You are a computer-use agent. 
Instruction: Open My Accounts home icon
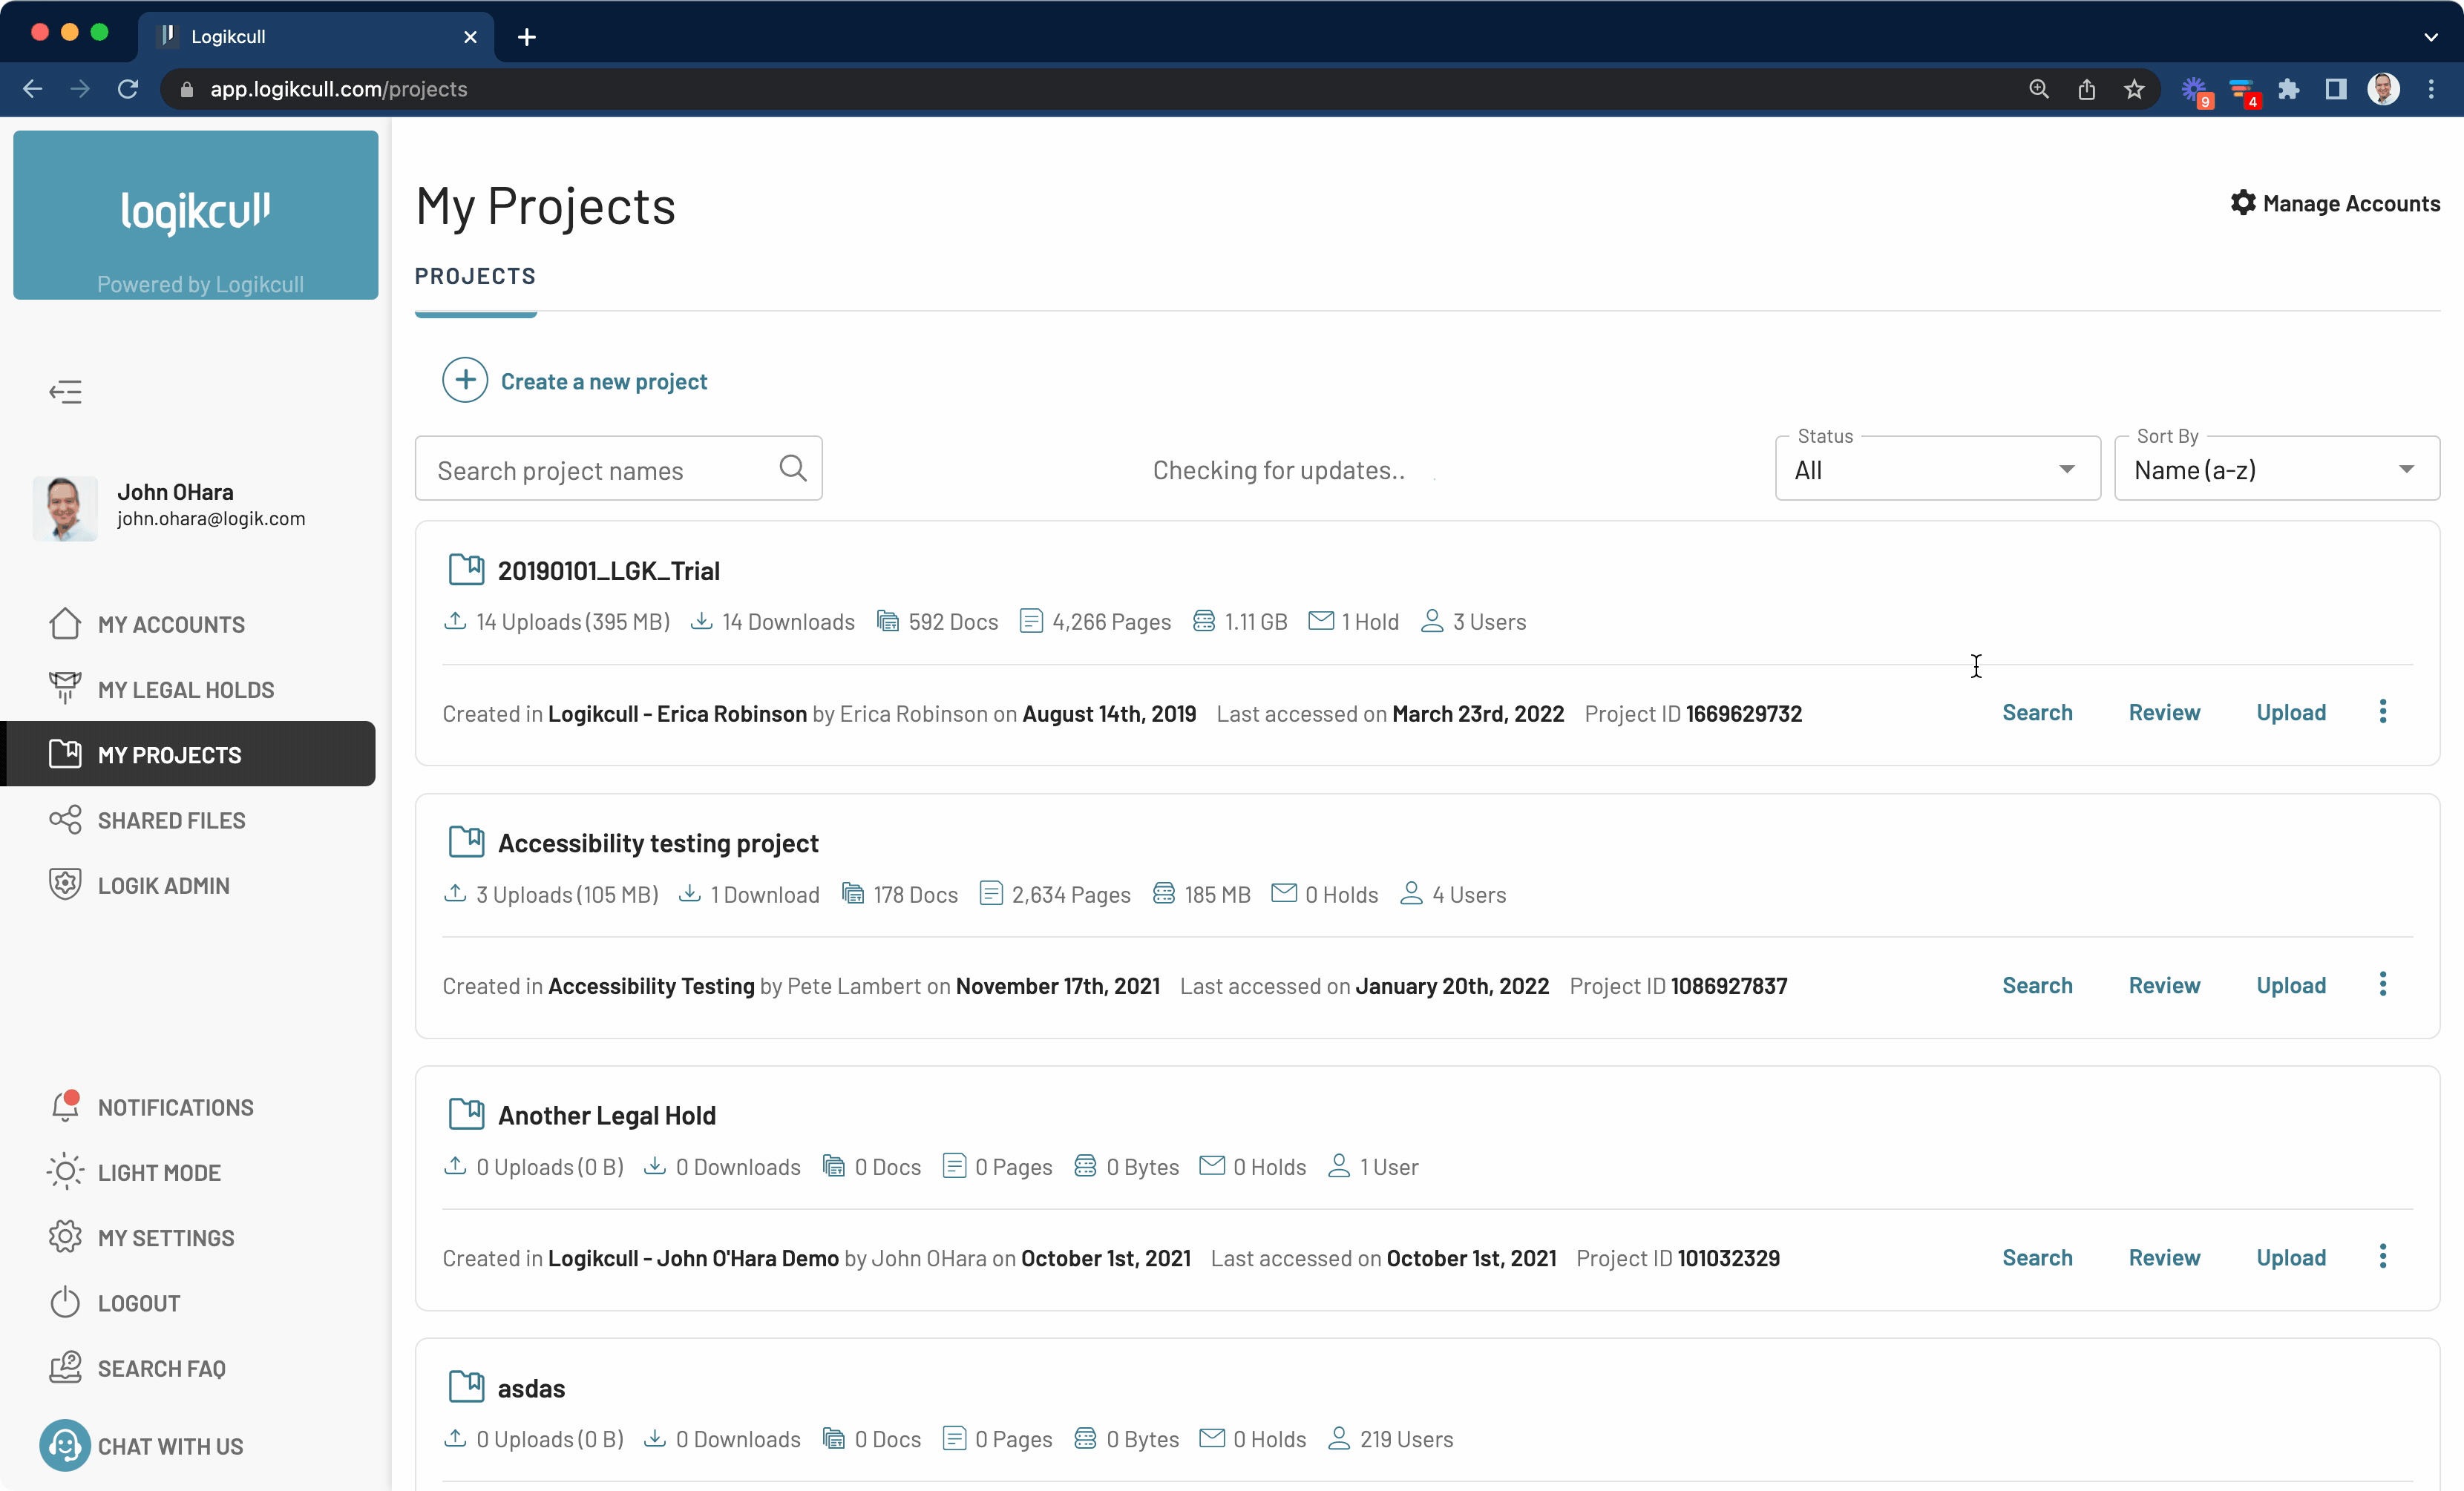pos(65,624)
